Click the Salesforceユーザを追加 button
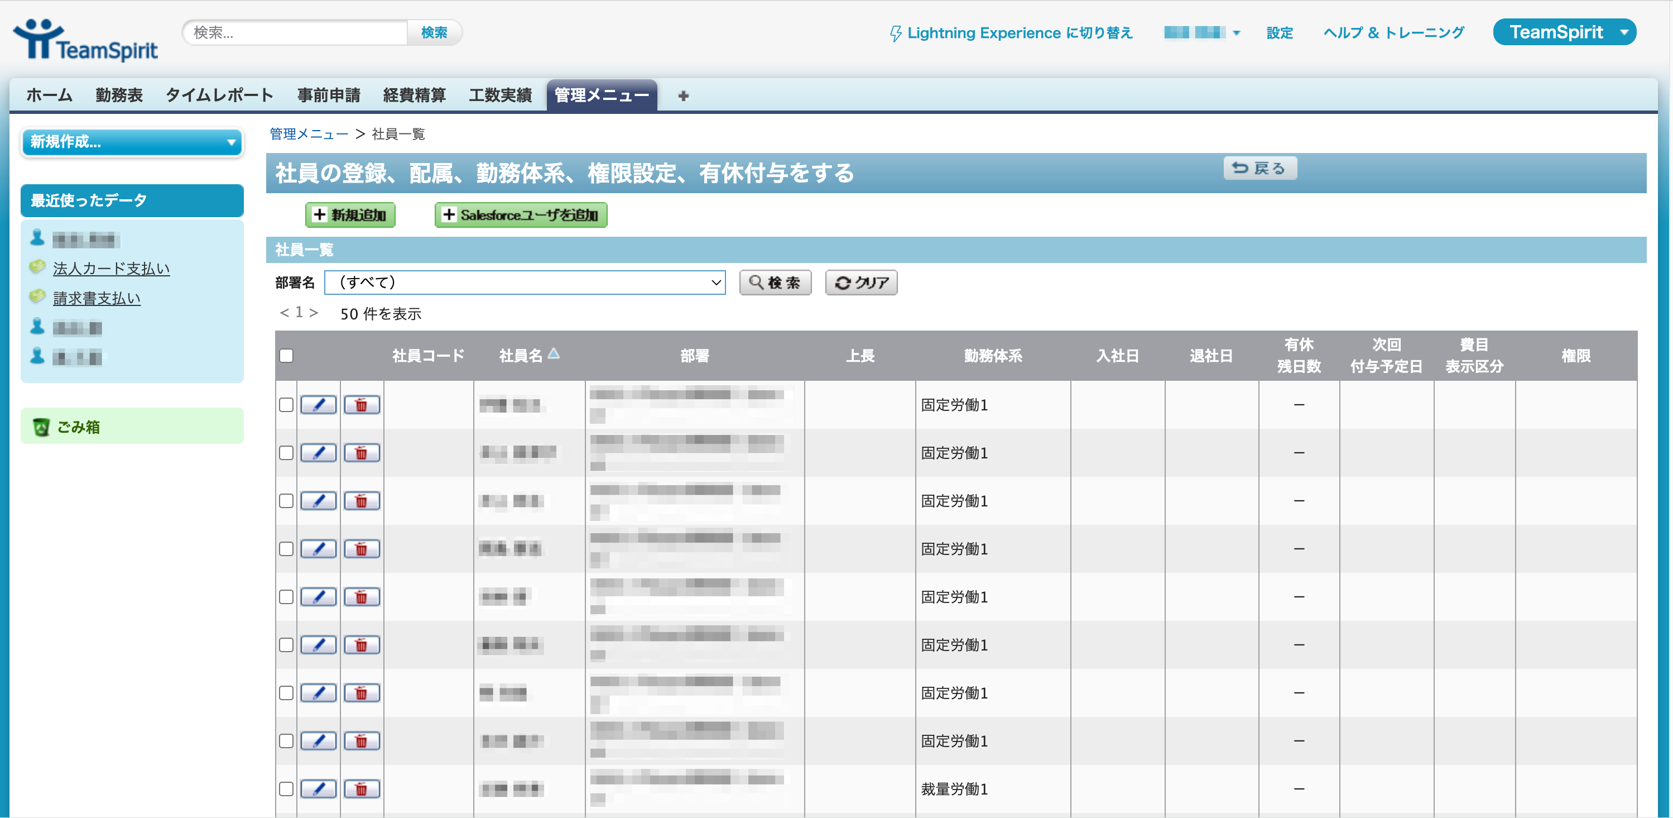 (x=521, y=215)
